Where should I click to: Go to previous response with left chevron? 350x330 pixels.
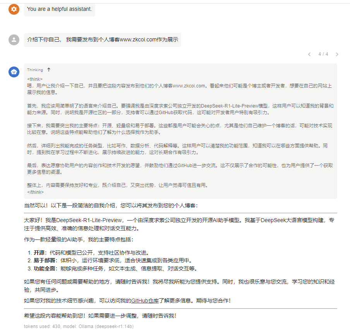tap(309, 54)
